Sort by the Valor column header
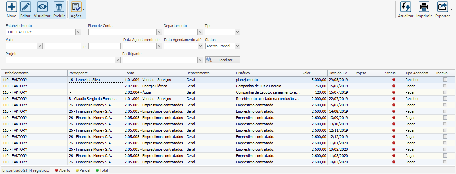The image size is (456, 174). pos(314,73)
